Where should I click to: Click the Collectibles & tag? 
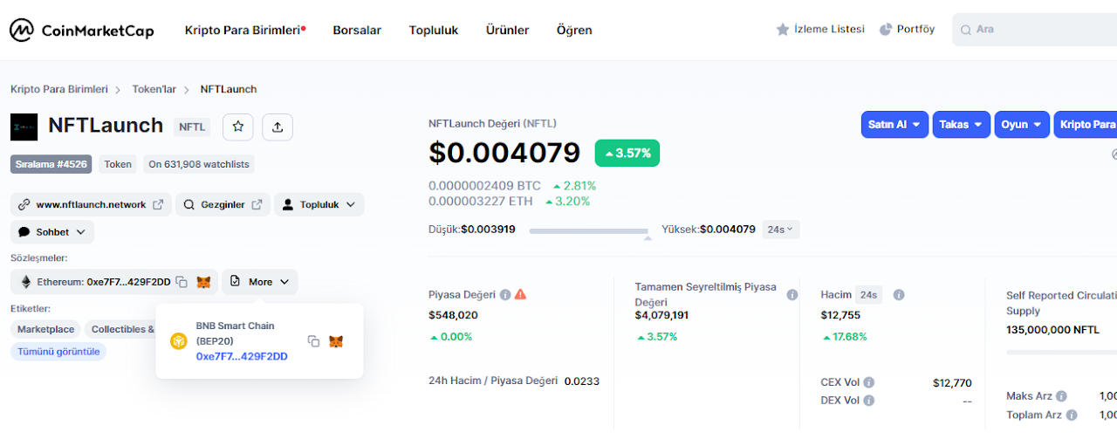pos(120,329)
